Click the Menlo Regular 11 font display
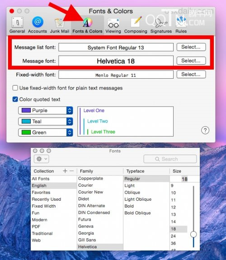The image size is (226, 260). coord(116,75)
